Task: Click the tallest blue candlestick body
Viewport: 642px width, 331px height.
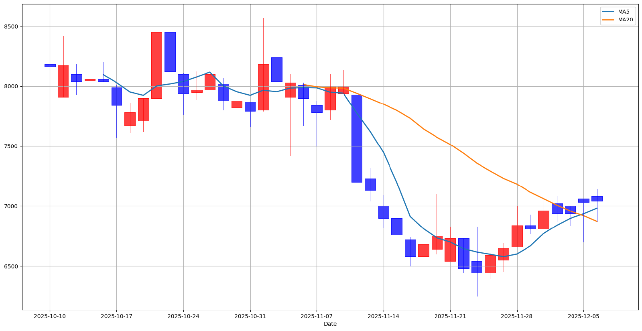Action: coord(357,138)
